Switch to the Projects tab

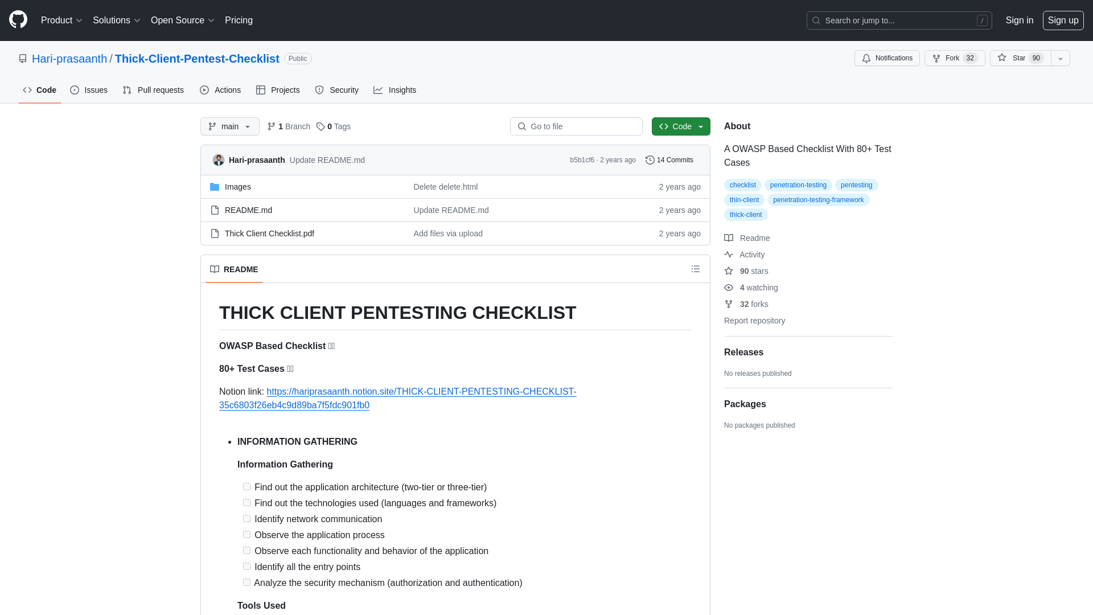(278, 90)
